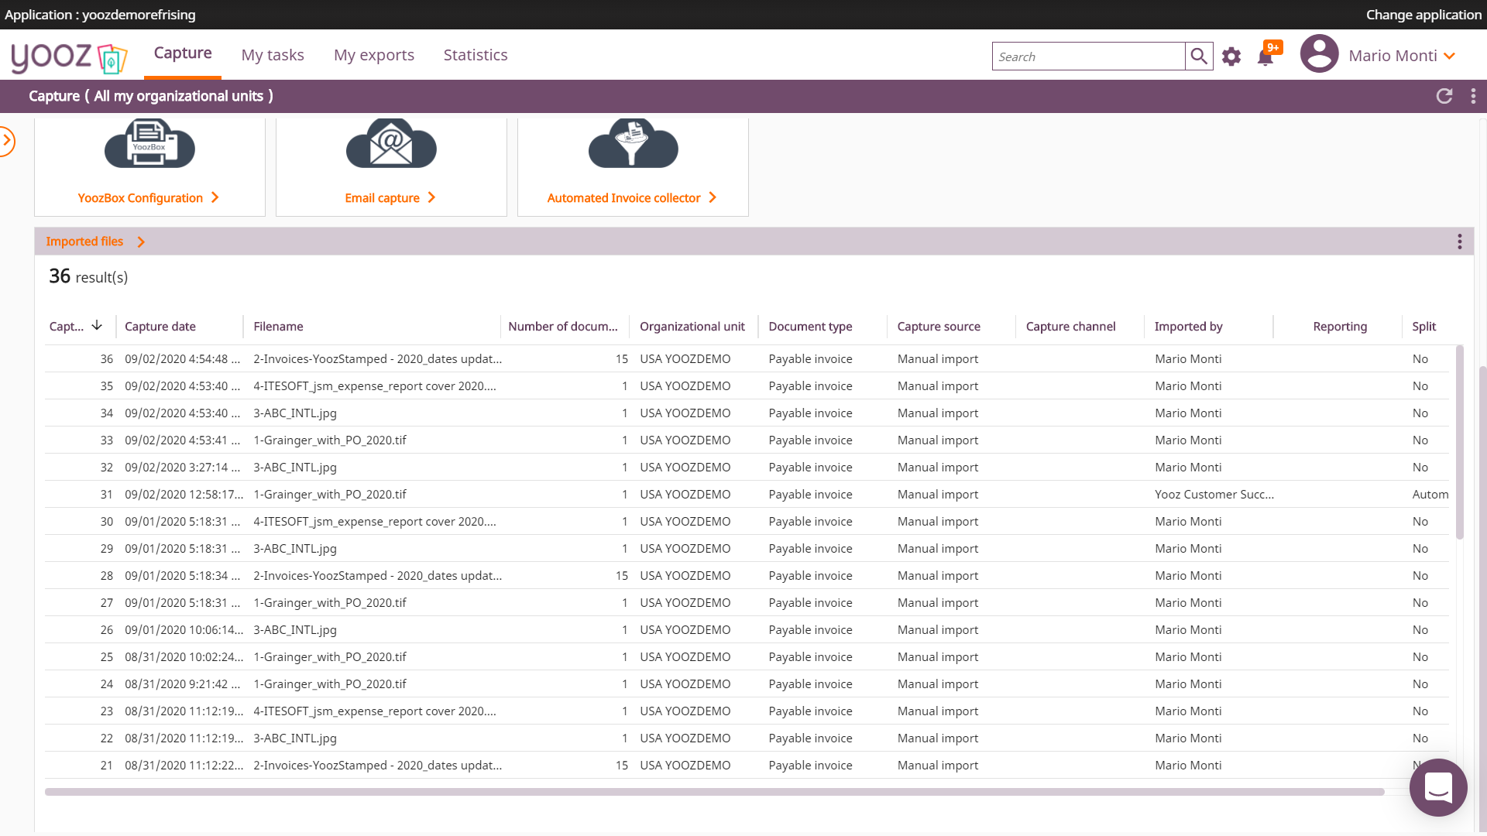1487x836 pixels.
Task: Switch to the My tasks tab
Action: click(273, 55)
